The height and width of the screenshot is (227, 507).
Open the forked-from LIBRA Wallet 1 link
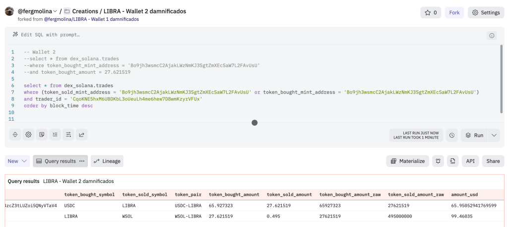91,19
